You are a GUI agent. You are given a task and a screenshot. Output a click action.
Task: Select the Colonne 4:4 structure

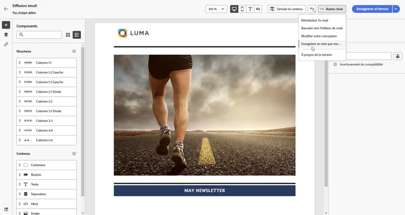47,131
